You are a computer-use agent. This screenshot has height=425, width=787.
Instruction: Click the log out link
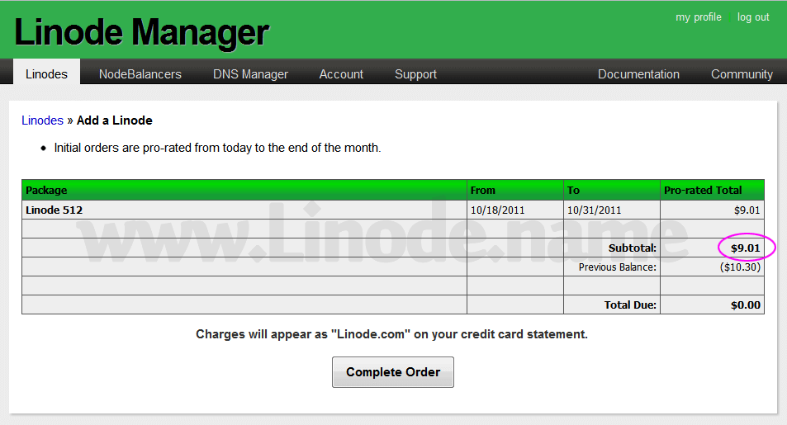pos(753,17)
